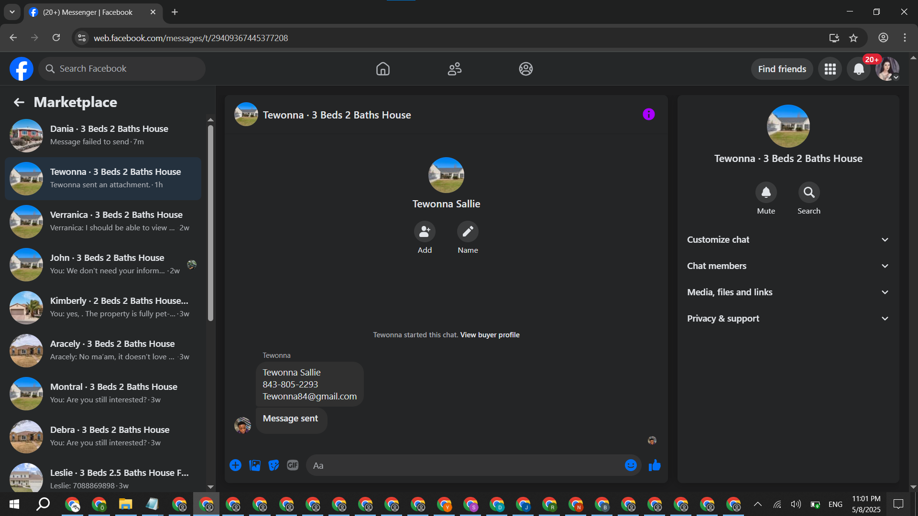This screenshot has width=918, height=516.
Task: Open Verranica 3 Beds 2 Baths House chat
Action: 103,222
